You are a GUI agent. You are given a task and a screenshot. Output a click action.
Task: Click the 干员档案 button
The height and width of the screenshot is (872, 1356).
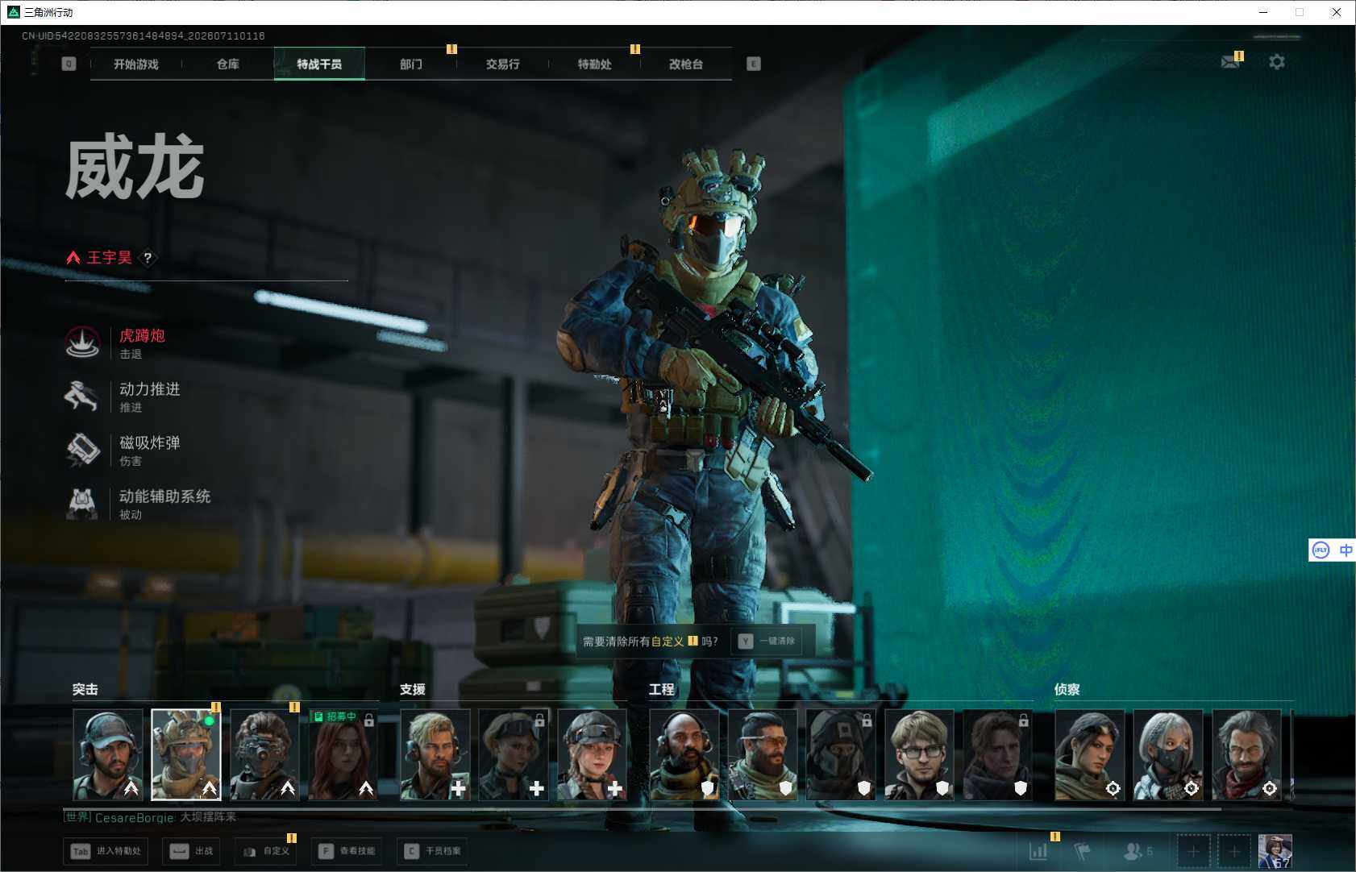(433, 851)
